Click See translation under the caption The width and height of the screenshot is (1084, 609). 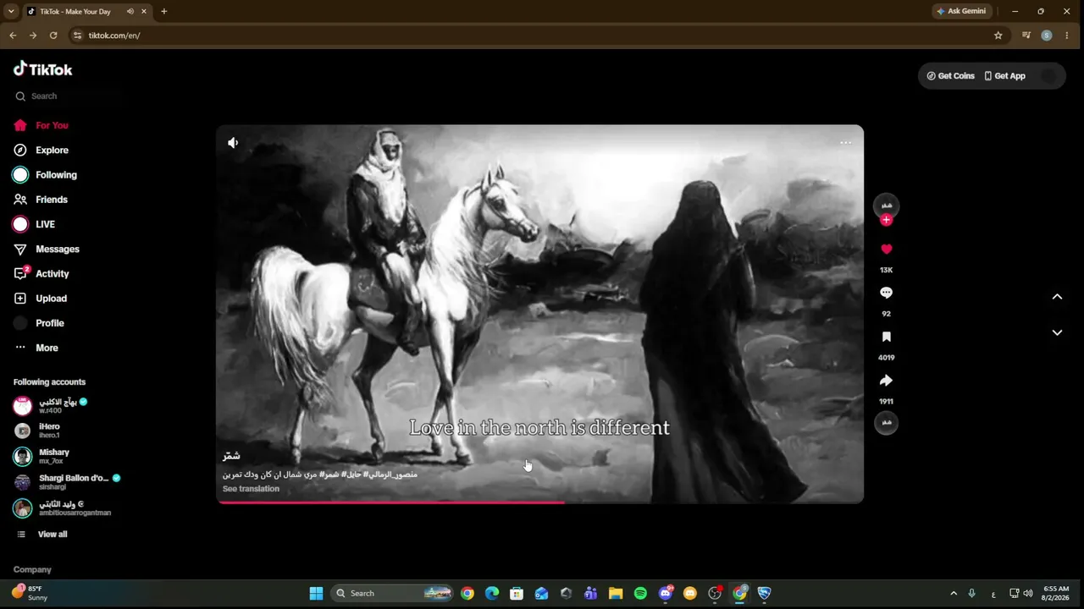[x=251, y=489]
